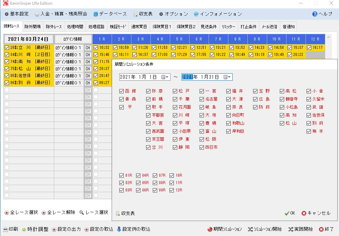Click the 7 R column header
The width and height of the screenshot is (339, 236).
click(218, 39)
